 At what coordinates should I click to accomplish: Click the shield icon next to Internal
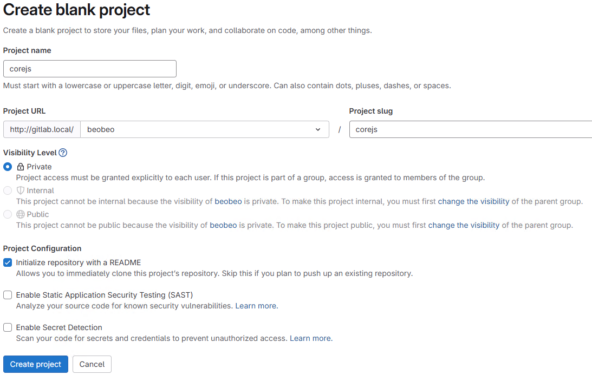tap(21, 190)
